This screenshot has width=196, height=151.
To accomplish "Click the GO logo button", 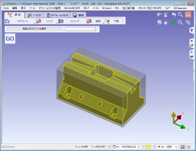I will point(10,39).
